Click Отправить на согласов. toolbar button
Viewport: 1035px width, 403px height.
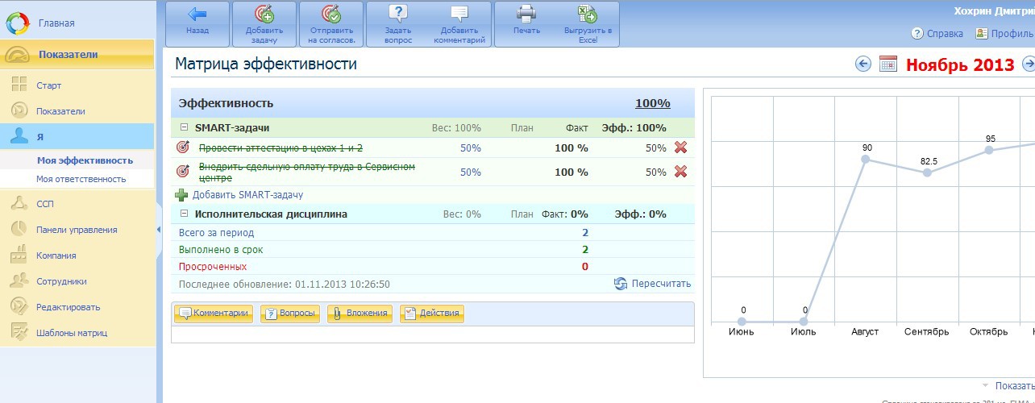tap(331, 23)
